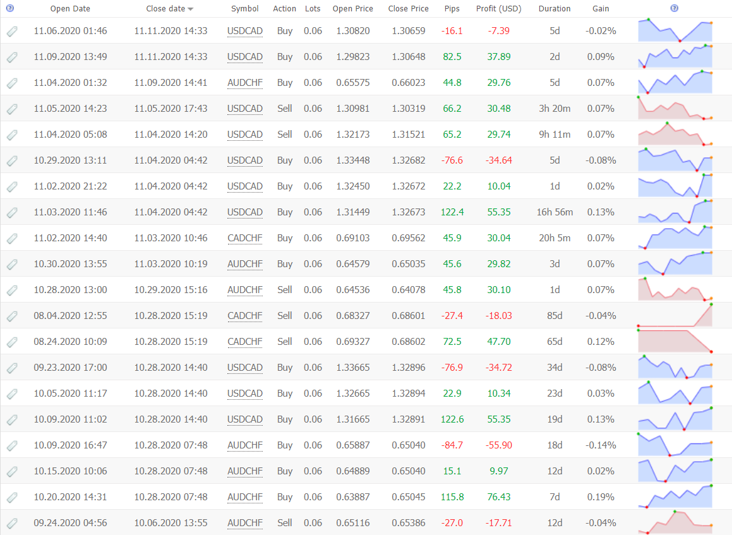
Task: Click mini chart in the first trade row
Action: coord(675,31)
